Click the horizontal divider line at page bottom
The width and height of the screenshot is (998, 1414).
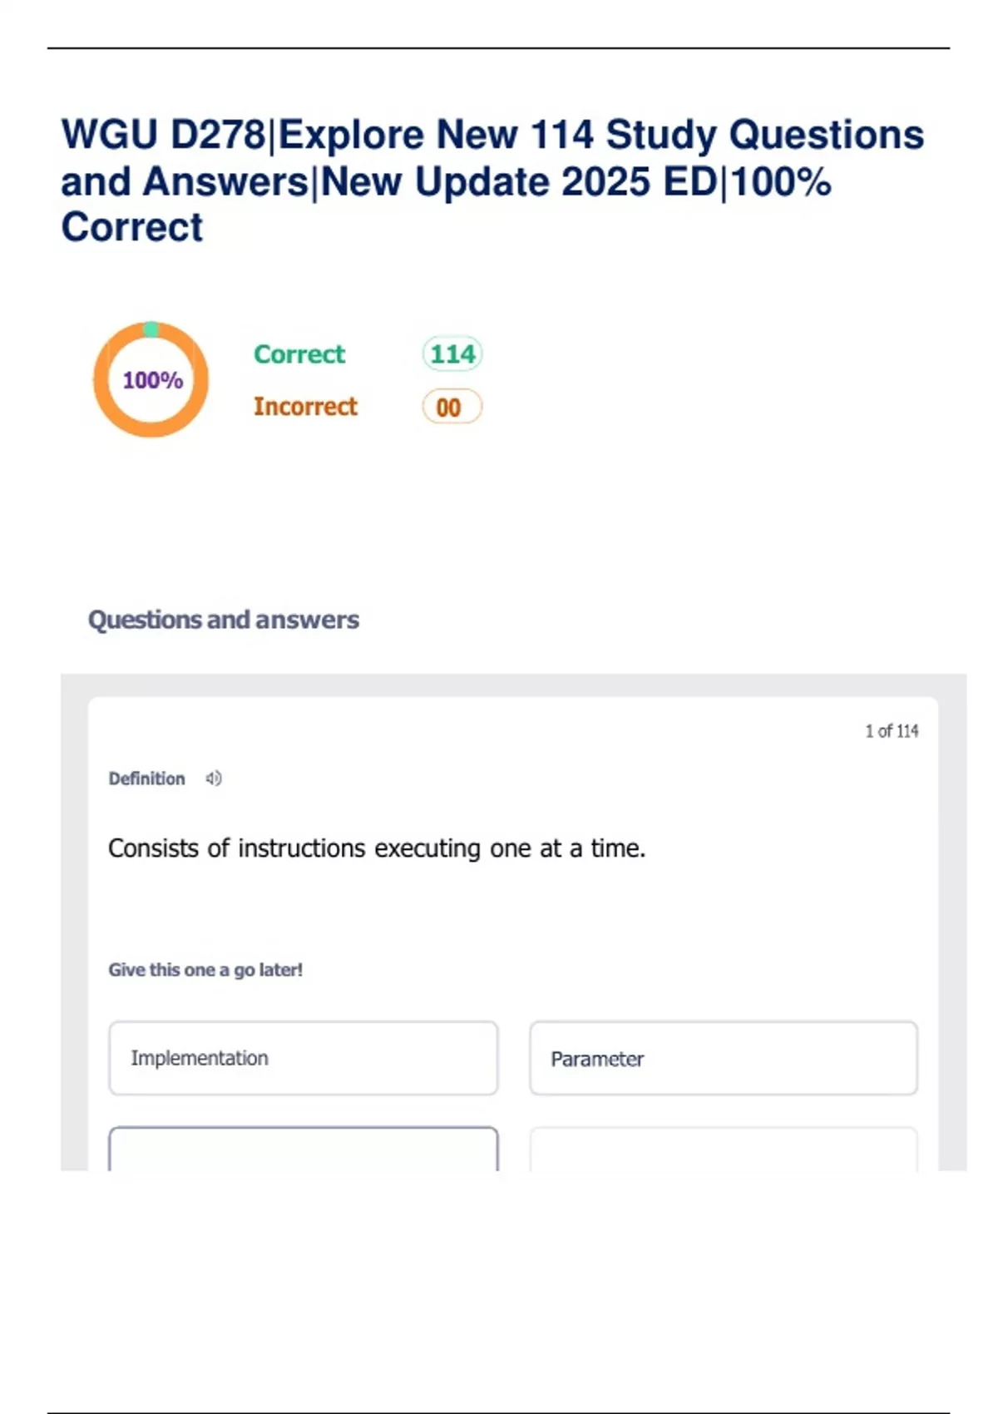coord(498,1412)
